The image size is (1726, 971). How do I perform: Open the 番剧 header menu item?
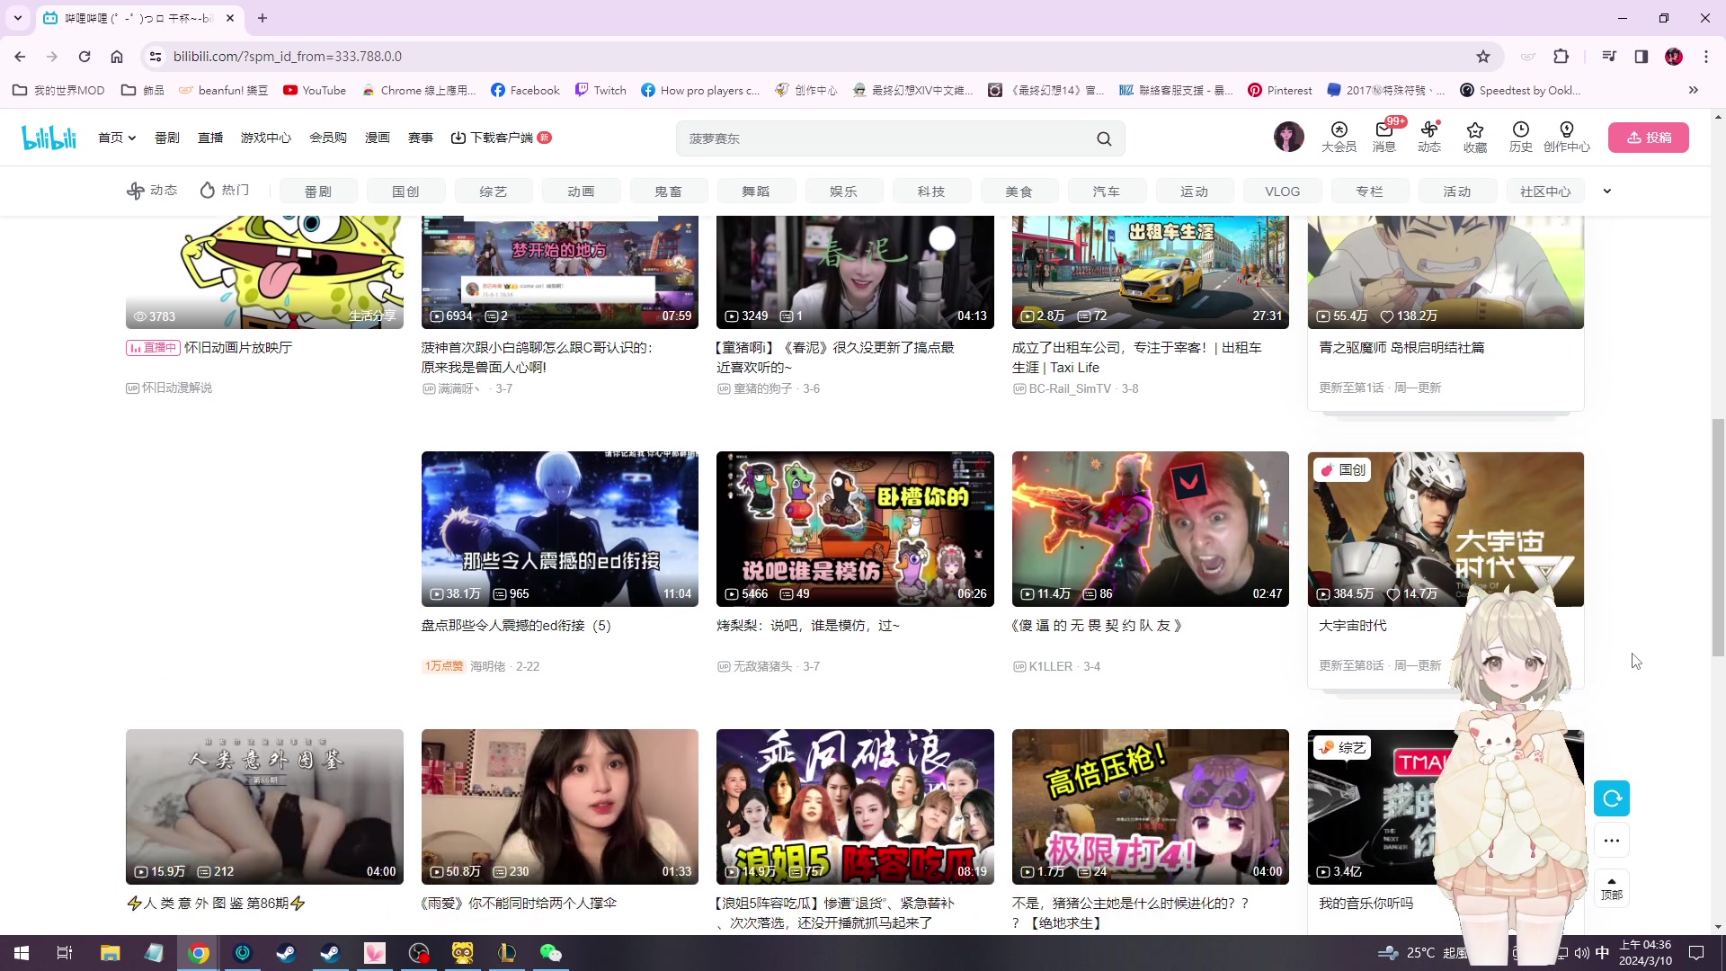tap(167, 138)
